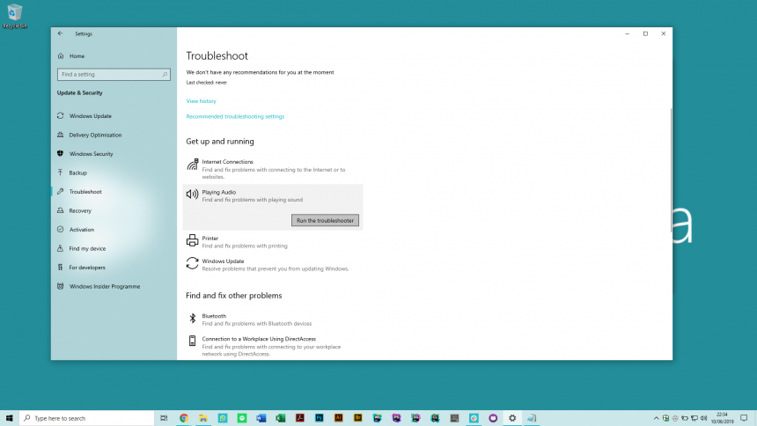Open the Recycle Bin desktop icon
This screenshot has height=426, width=757.
click(x=14, y=16)
